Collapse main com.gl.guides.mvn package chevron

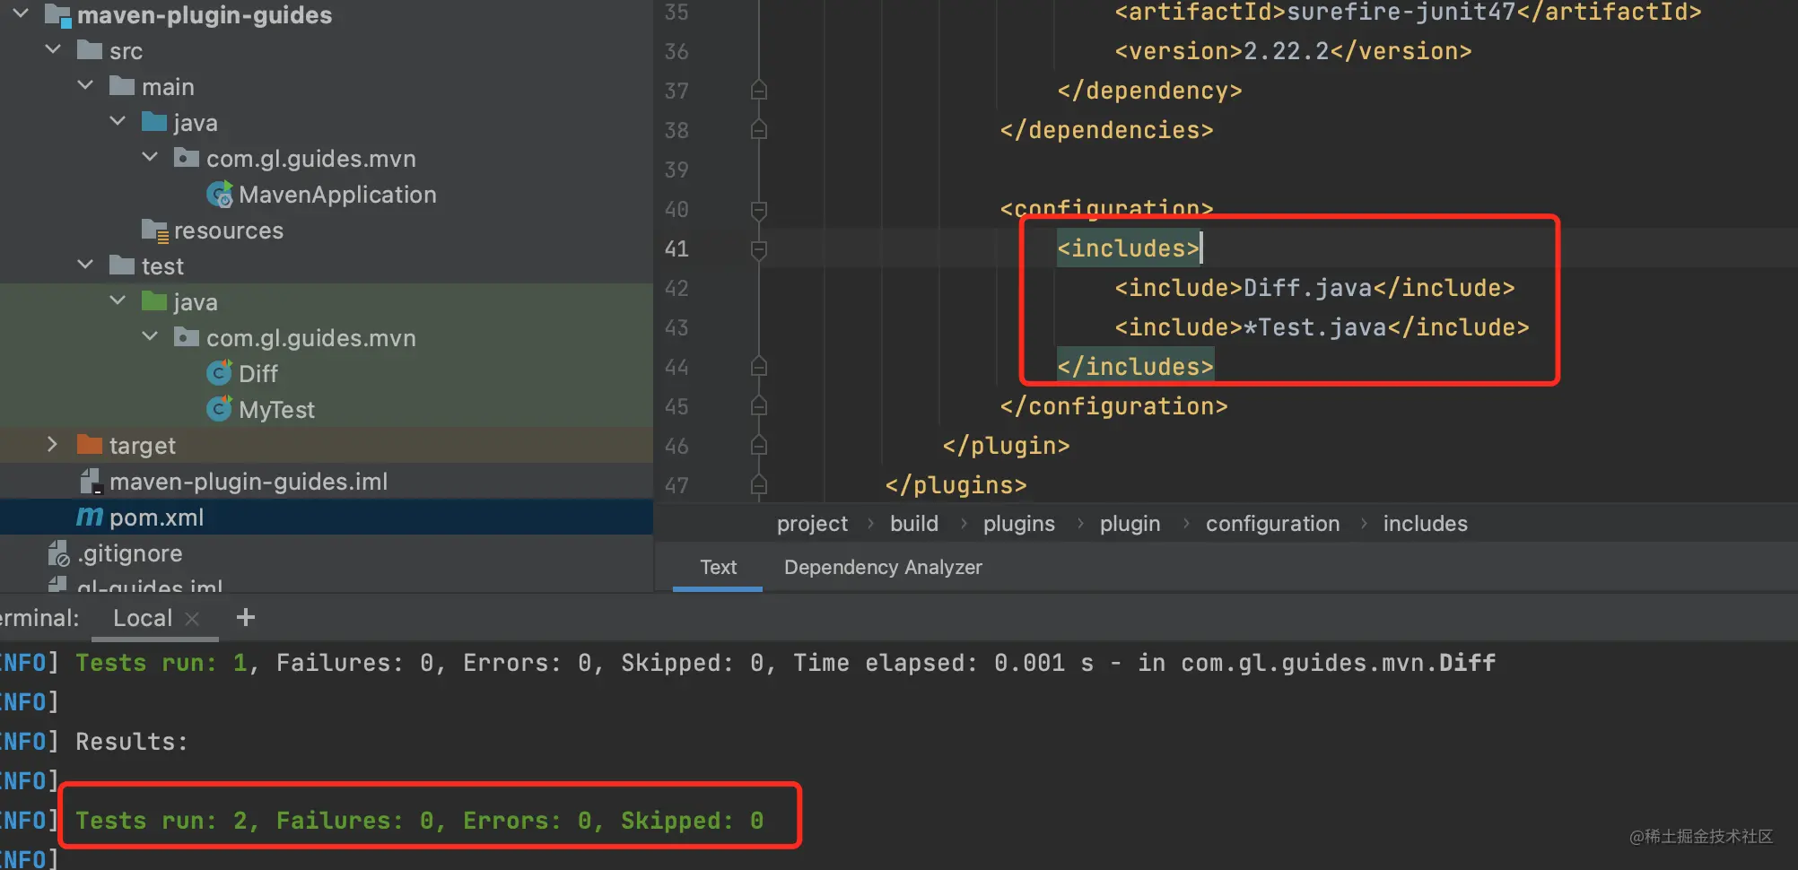tap(150, 157)
